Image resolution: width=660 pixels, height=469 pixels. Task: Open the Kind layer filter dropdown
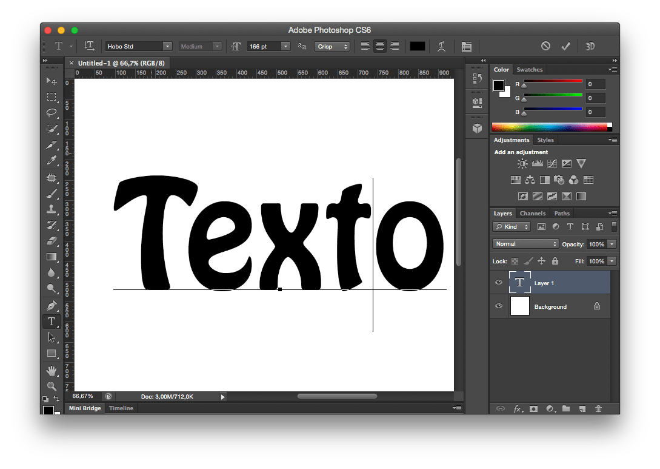click(512, 227)
